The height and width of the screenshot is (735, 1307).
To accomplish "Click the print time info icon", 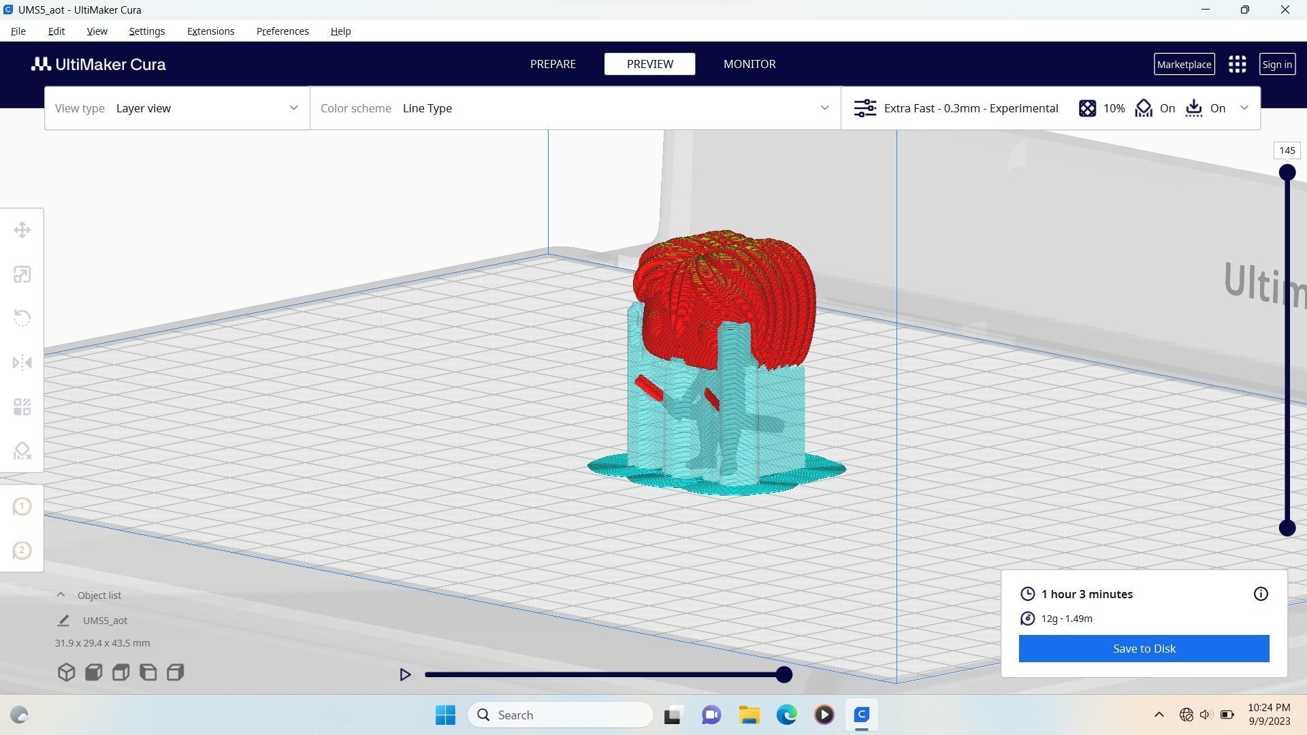I will [x=1261, y=594].
